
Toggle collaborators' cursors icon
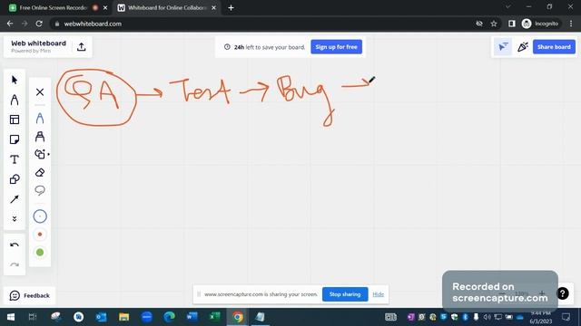(503, 47)
